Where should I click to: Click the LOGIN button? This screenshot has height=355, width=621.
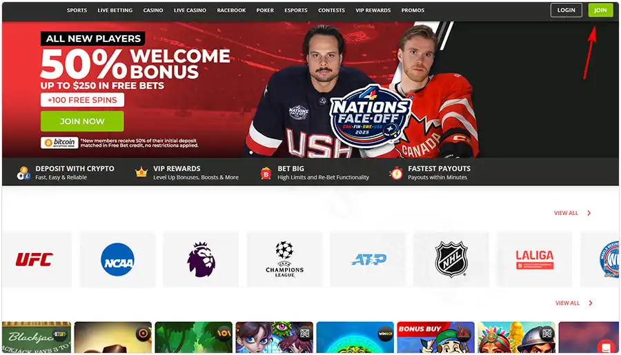point(566,10)
